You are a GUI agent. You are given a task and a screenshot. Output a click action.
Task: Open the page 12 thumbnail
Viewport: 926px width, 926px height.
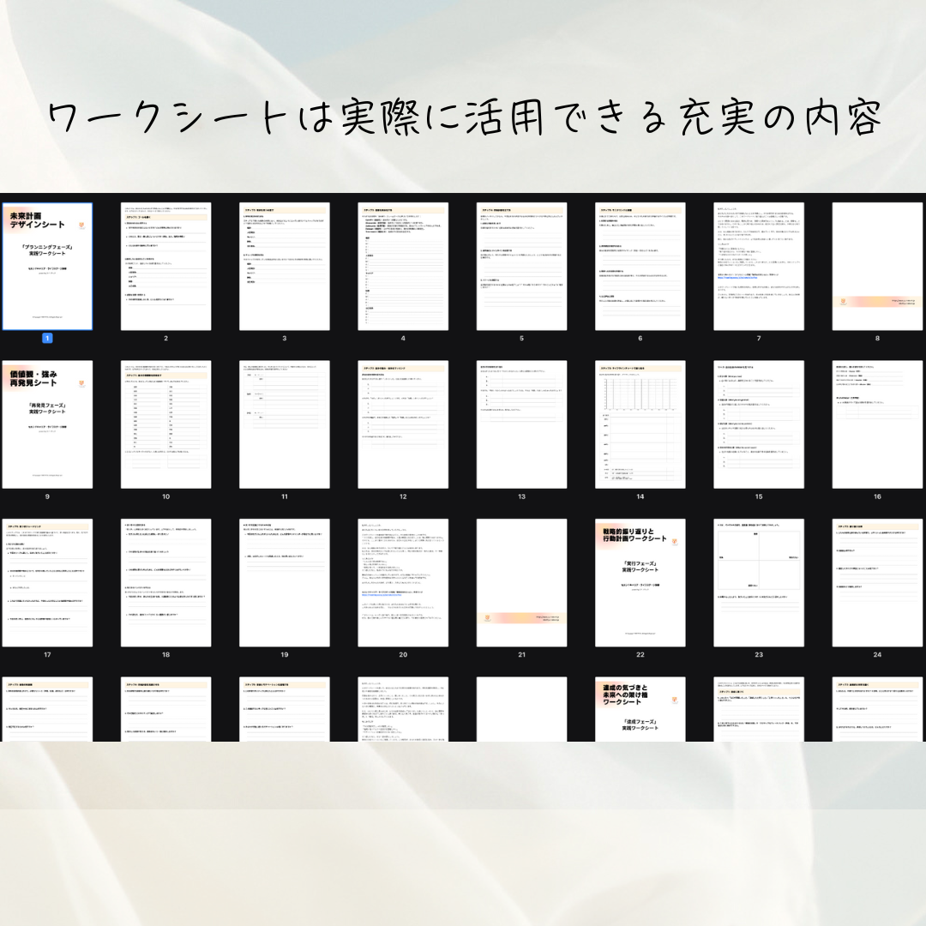(x=403, y=424)
